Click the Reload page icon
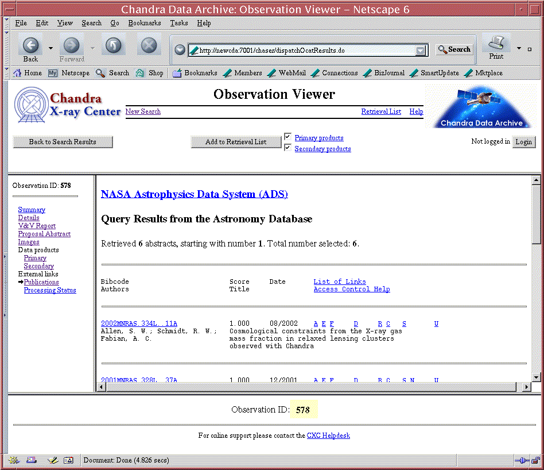544x470 pixels. [x=113, y=46]
